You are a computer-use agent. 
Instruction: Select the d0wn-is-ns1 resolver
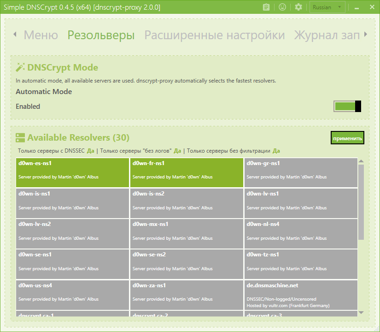tap(72, 203)
